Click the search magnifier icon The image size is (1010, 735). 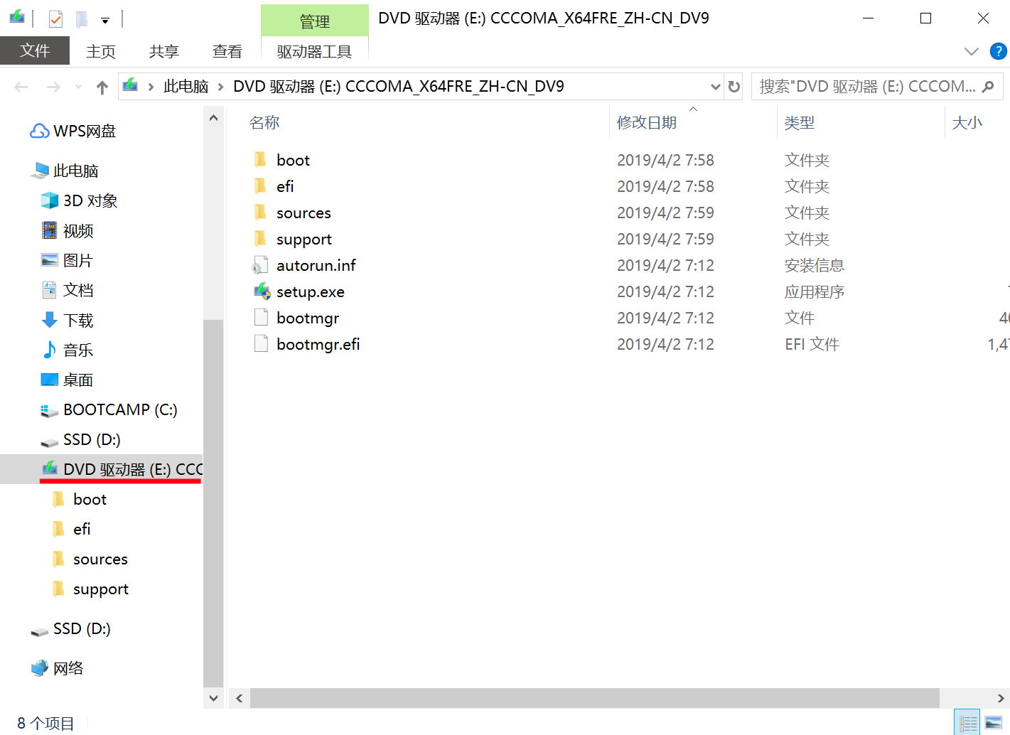(x=988, y=87)
